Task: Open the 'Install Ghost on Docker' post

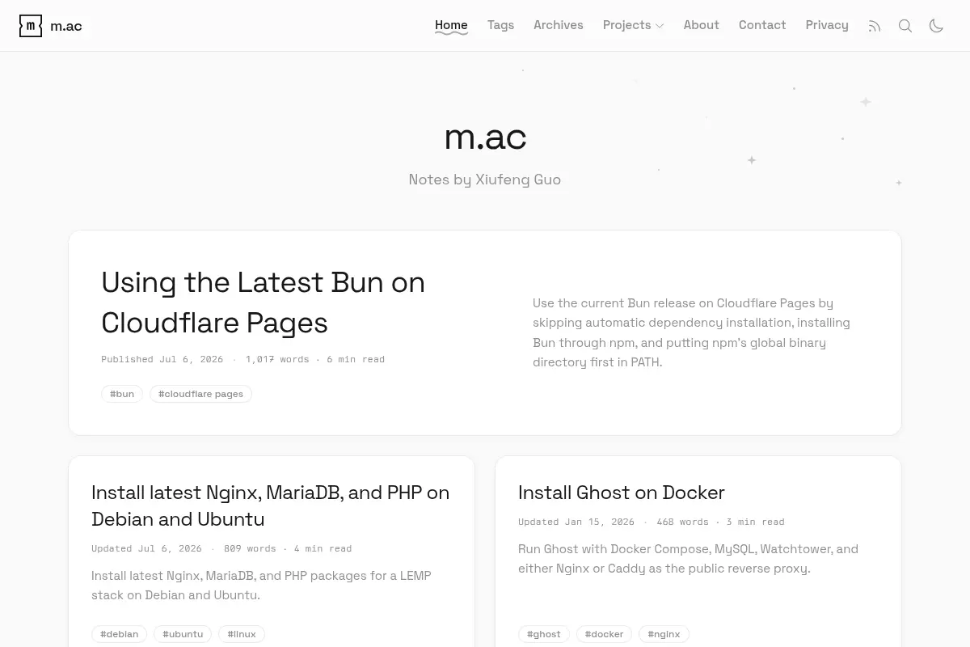Action: pyautogui.click(x=621, y=492)
